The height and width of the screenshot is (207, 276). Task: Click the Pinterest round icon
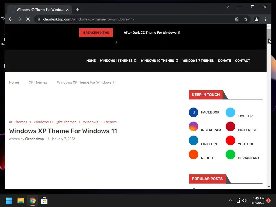point(230,126)
